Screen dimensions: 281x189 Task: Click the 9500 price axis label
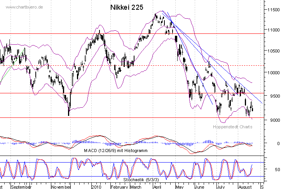[275, 96]
